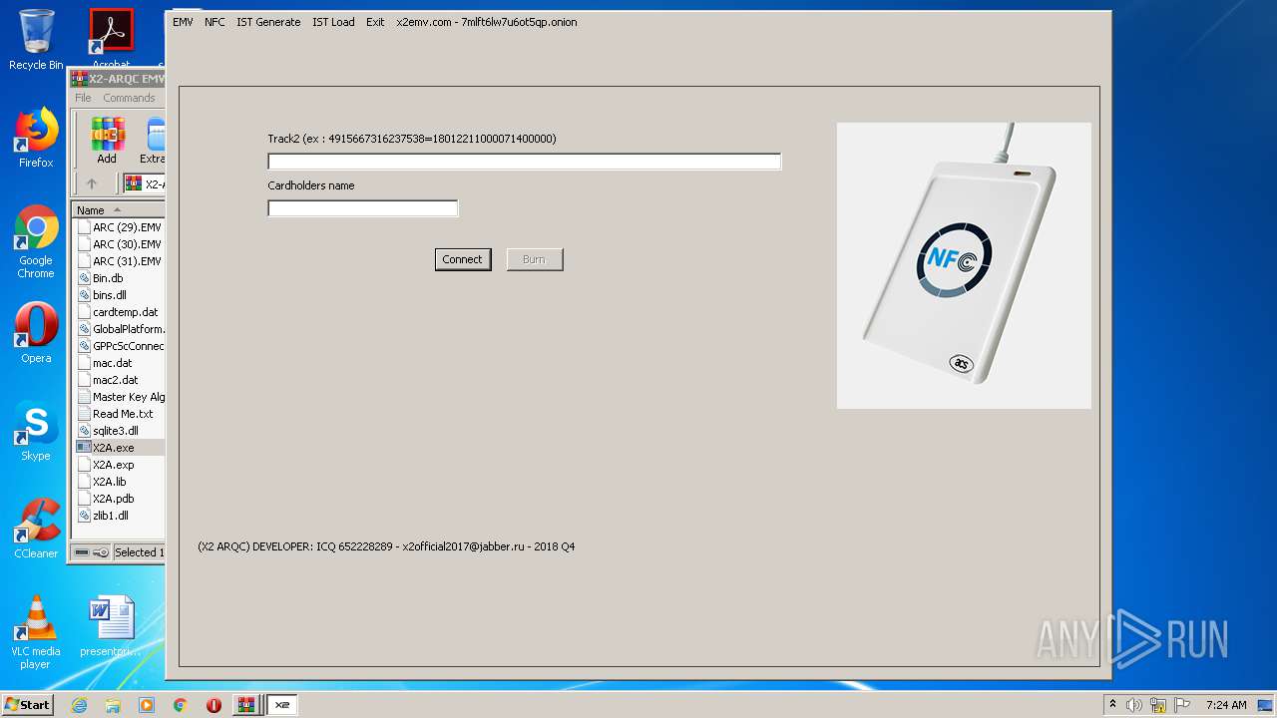The image size is (1277, 718).
Task: Open Windows Media Player from taskbar
Action: point(147,705)
